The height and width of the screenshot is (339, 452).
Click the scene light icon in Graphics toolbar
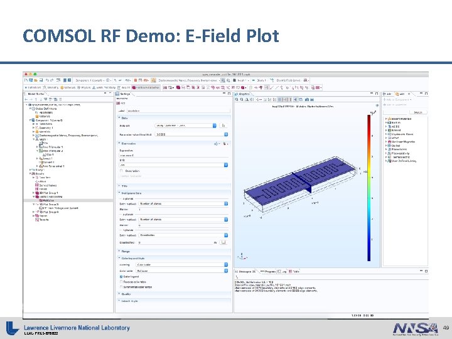296,99
